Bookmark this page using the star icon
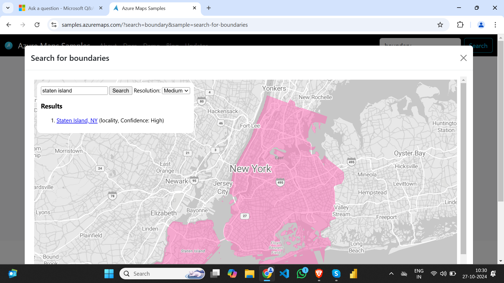 440,25
